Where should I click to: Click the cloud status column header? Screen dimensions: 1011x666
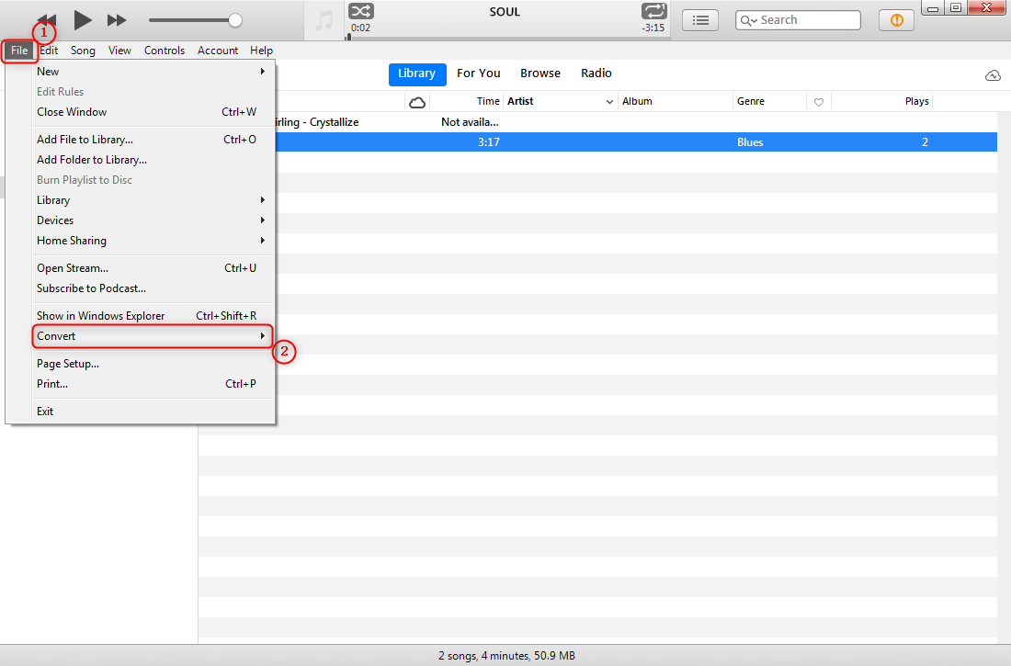coord(417,102)
